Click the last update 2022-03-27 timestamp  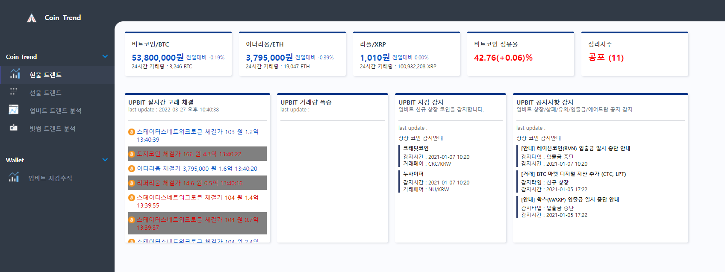[x=174, y=110]
